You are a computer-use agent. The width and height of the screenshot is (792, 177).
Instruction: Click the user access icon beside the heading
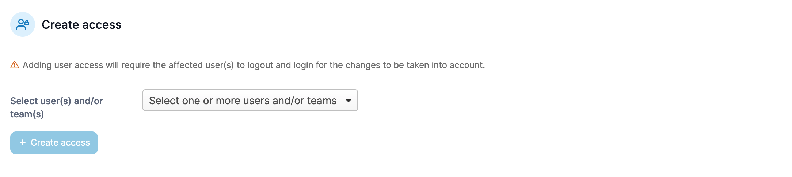click(23, 24)
